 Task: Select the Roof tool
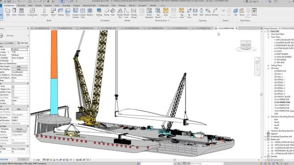(x=53, y=12)
